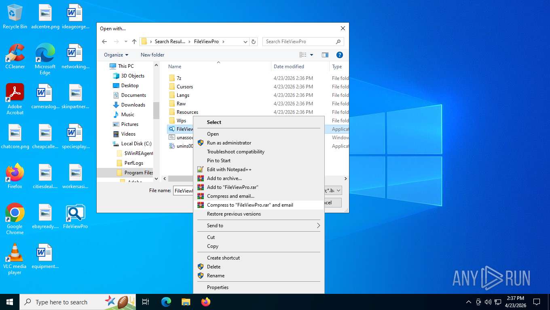Image resolution: width=550 pixels, height=310 pixels.
Task: Click New folder button
Action: (152, 55)
